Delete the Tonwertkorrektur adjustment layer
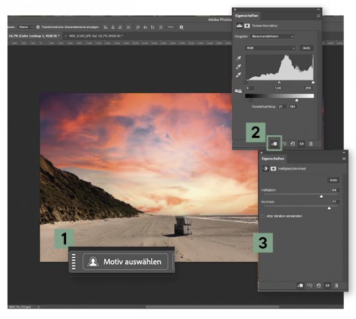Screen dimensions: 356x319 pyautogui.click(x=310, y=143)
